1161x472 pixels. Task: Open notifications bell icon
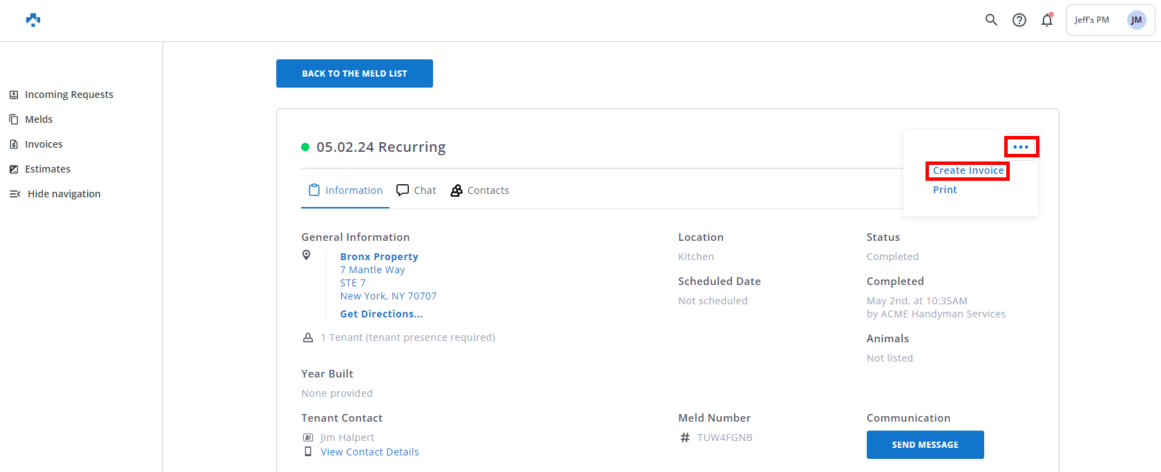pyautogui.click(x=1047, y=20)
